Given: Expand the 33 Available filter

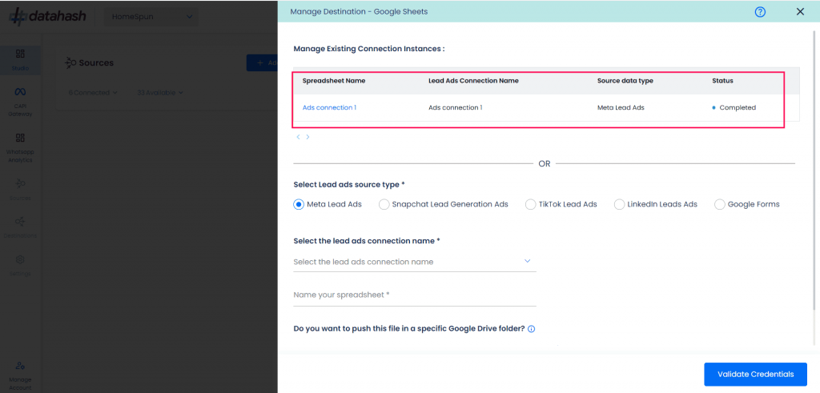Looking at the screenshot, I should tap(160, 93).
